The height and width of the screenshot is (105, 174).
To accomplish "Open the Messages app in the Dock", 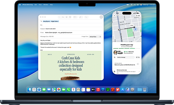I will click(x=44, y=89).
